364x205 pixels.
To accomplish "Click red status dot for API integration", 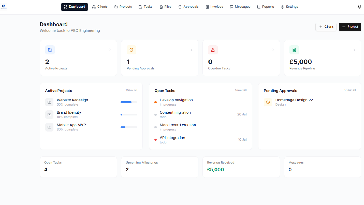I will 156,140.
